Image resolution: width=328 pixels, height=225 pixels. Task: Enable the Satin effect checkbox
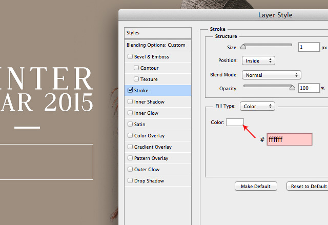coord(130,125)
